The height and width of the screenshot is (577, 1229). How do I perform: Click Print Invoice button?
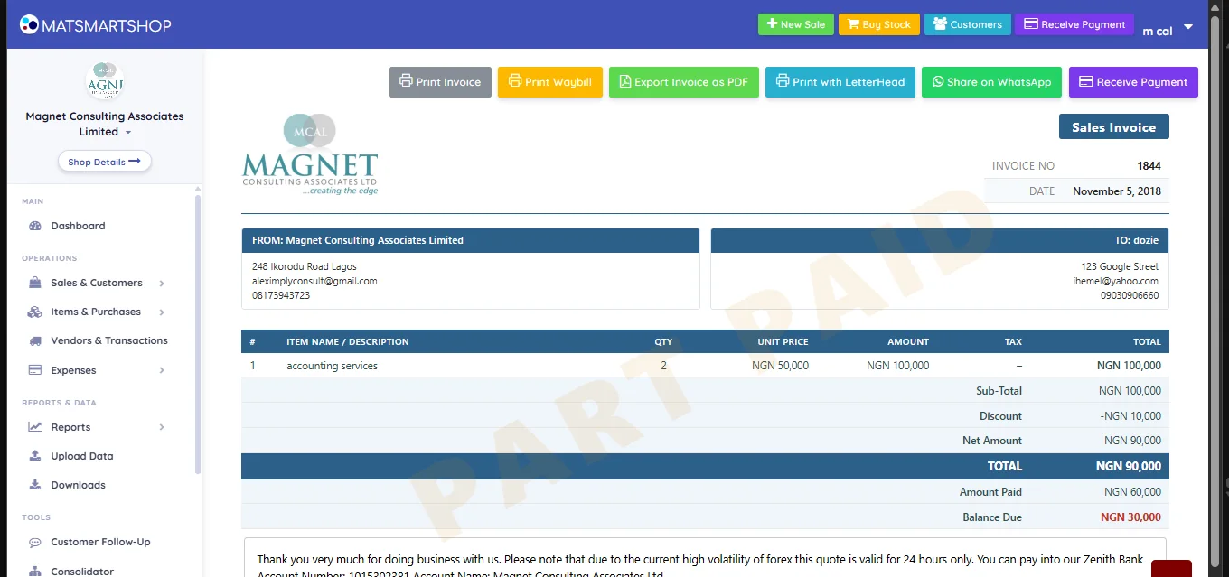point(441,82)
